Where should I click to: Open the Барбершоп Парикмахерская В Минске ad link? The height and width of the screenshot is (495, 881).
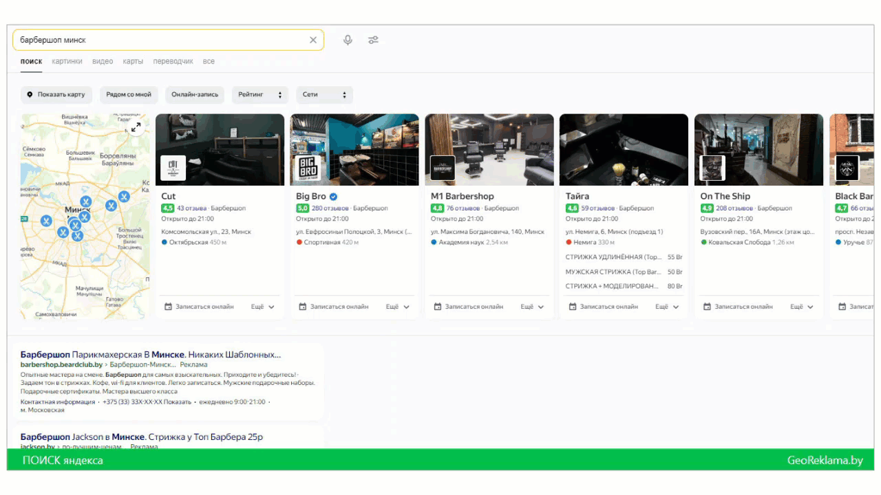click(x=151, y=355)
